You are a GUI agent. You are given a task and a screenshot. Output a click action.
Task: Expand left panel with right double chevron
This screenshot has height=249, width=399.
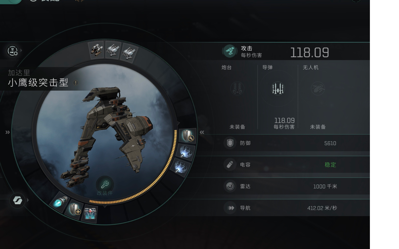8,132
